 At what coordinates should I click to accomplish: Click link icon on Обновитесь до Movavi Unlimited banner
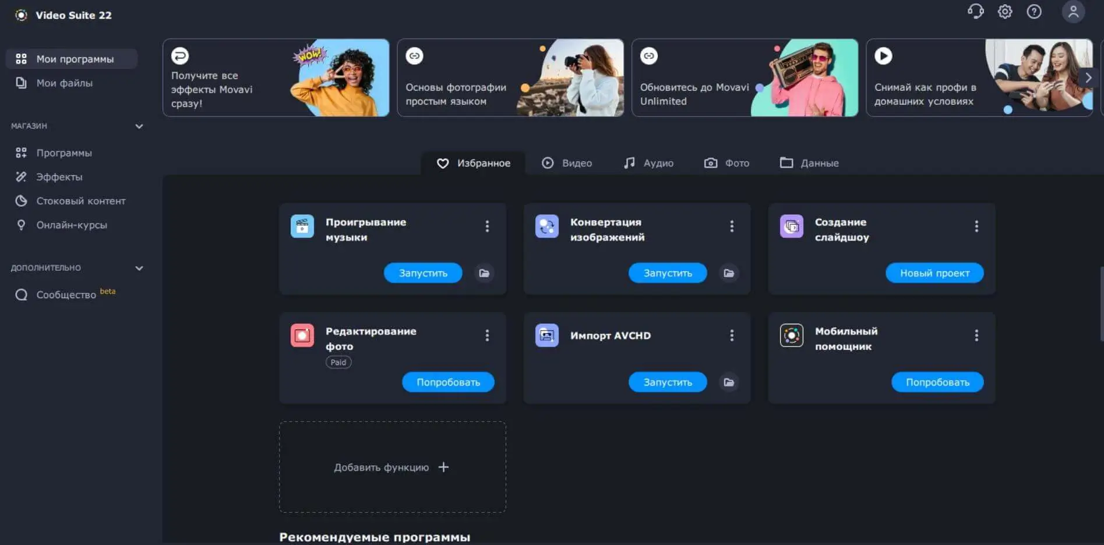(x=649, y=56)
